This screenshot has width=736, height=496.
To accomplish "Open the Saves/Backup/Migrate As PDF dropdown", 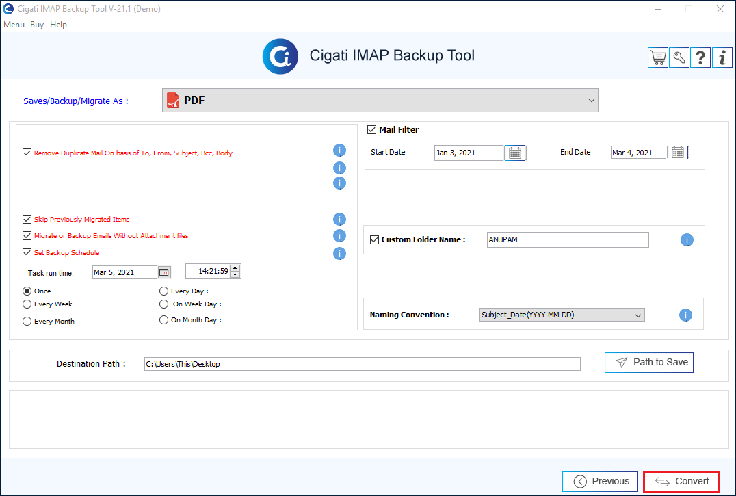I will [x=380, y=101].
